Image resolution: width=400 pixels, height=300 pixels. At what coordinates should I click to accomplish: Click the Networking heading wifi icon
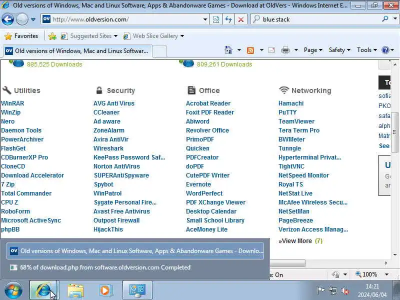point(283,90)
